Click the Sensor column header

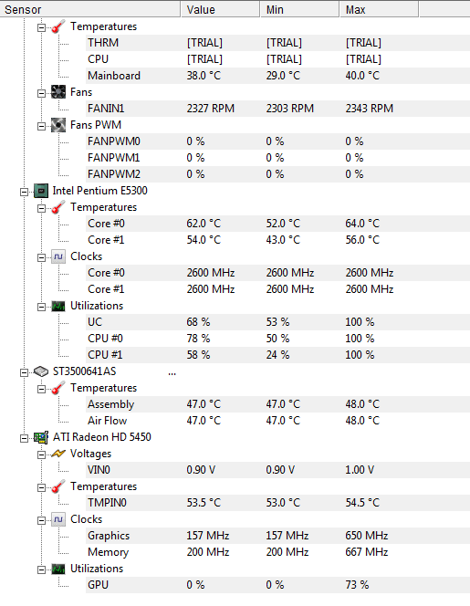point(90,9)
